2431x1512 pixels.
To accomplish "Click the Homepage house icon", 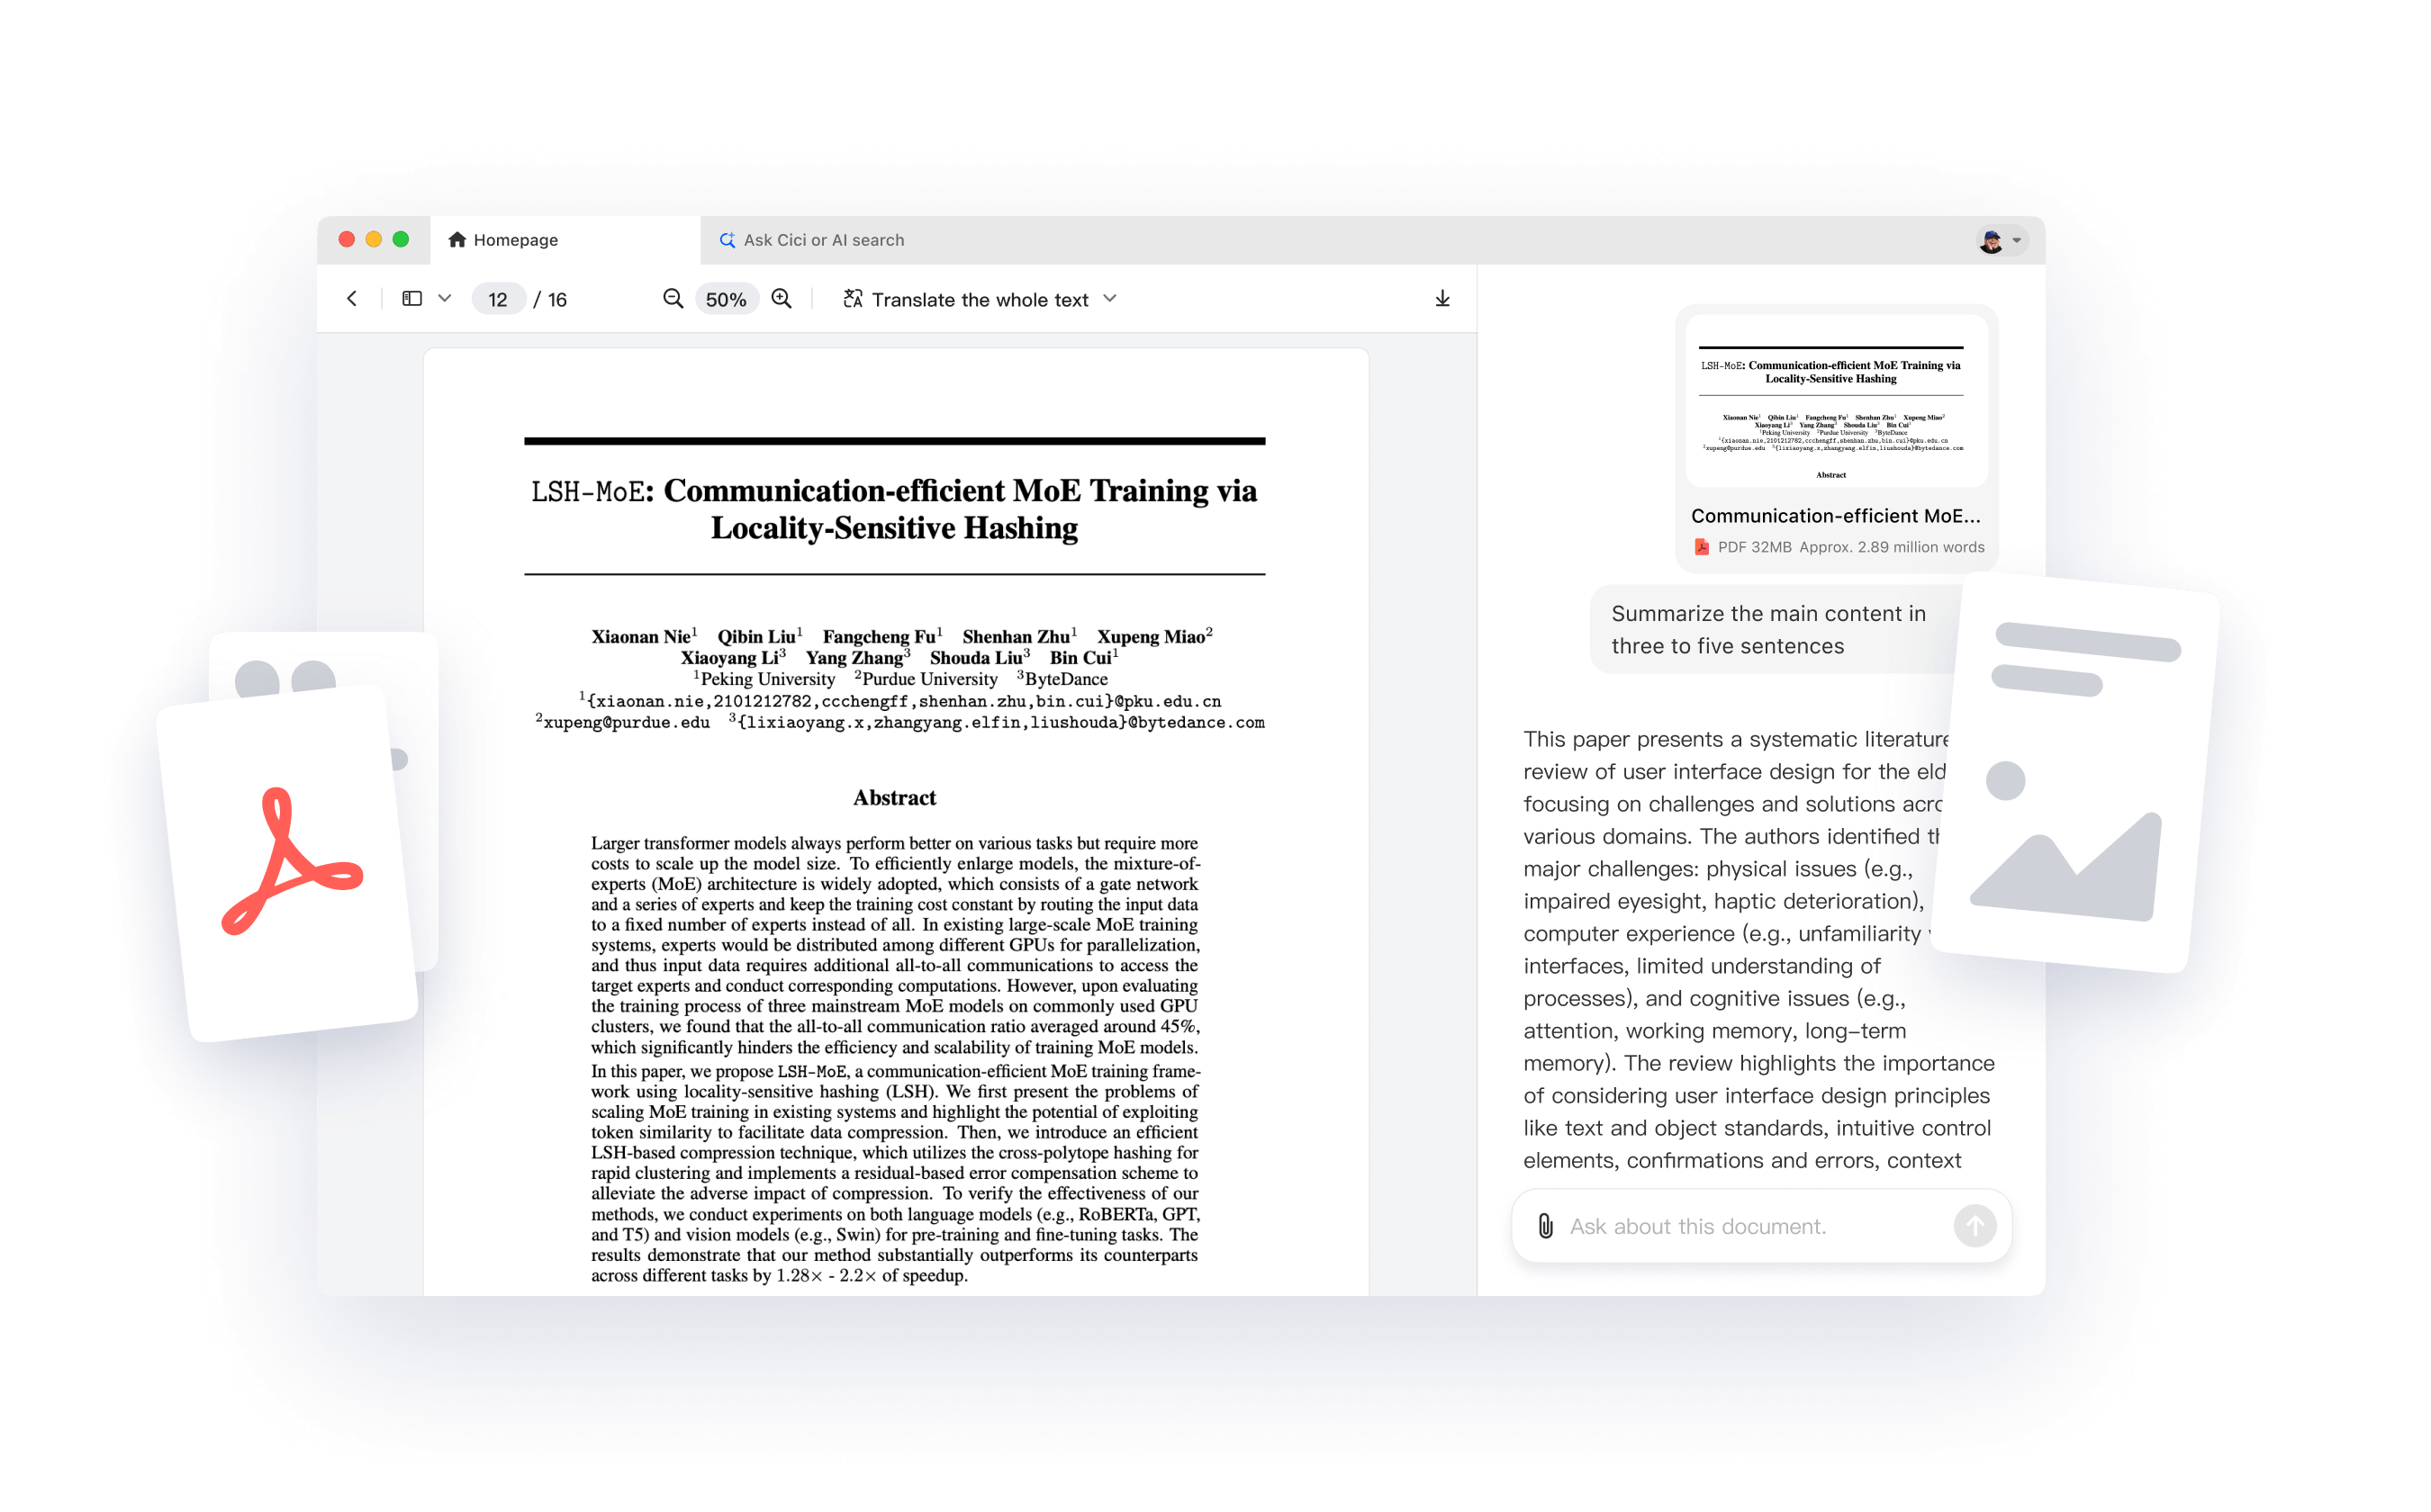I will (457, 240).
